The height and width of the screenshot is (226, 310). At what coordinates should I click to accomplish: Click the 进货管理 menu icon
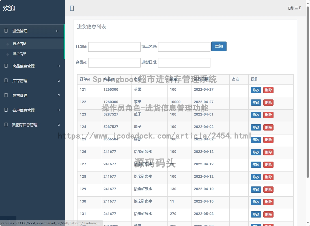tap(6, 31)
